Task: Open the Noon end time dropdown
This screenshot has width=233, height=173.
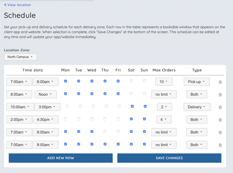Action: 45,94
